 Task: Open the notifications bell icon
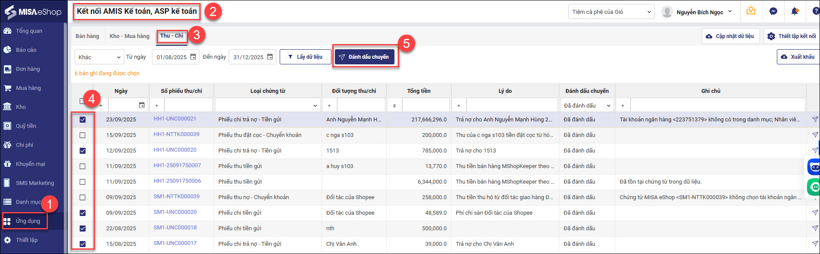pos(795,12)
